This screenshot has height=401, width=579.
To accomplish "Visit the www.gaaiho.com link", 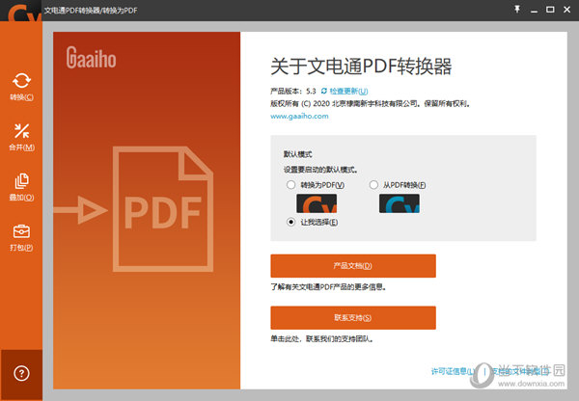I will point(299,117).
